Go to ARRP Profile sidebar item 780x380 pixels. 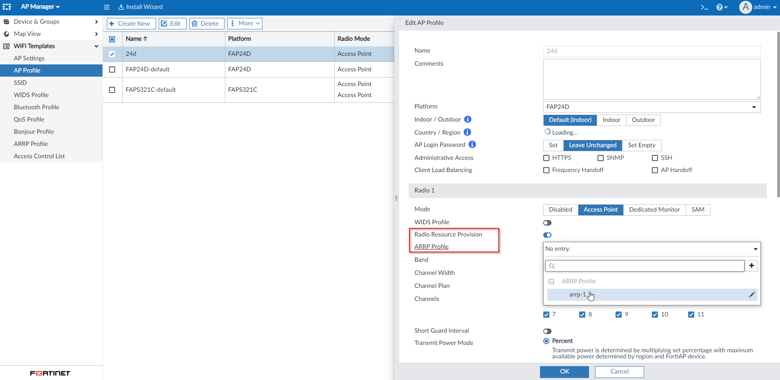pyautogui.click(x=31, y=144)
